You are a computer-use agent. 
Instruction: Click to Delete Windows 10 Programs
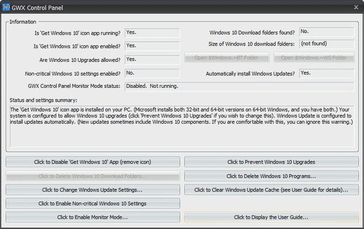271,176
